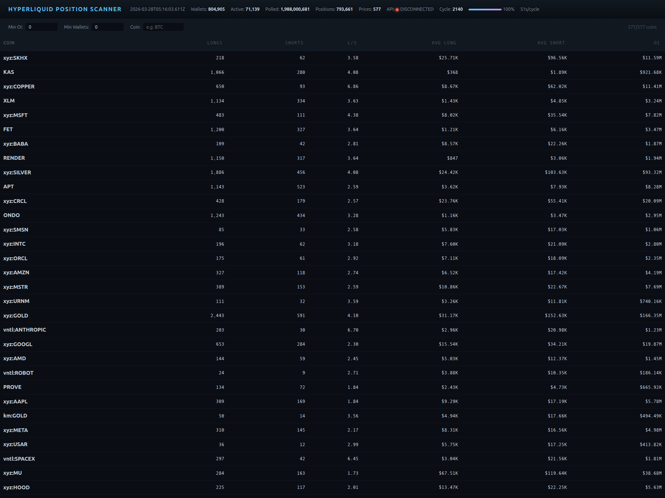
Task: Sort the table by SHORTS column
Action: (x=294, y=43)
